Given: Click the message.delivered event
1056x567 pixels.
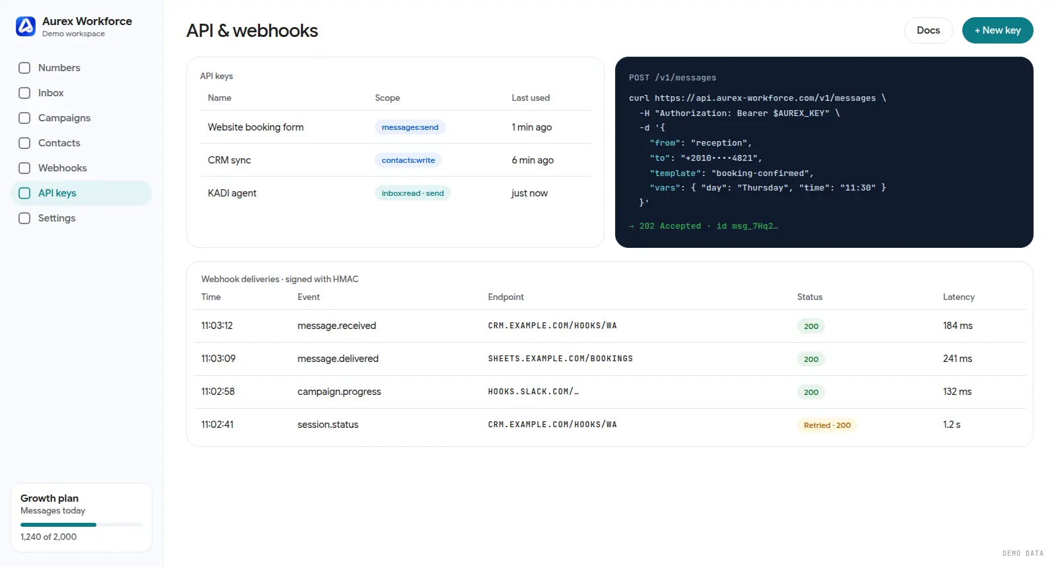Looking at the screenshot, I should point(338,359).
